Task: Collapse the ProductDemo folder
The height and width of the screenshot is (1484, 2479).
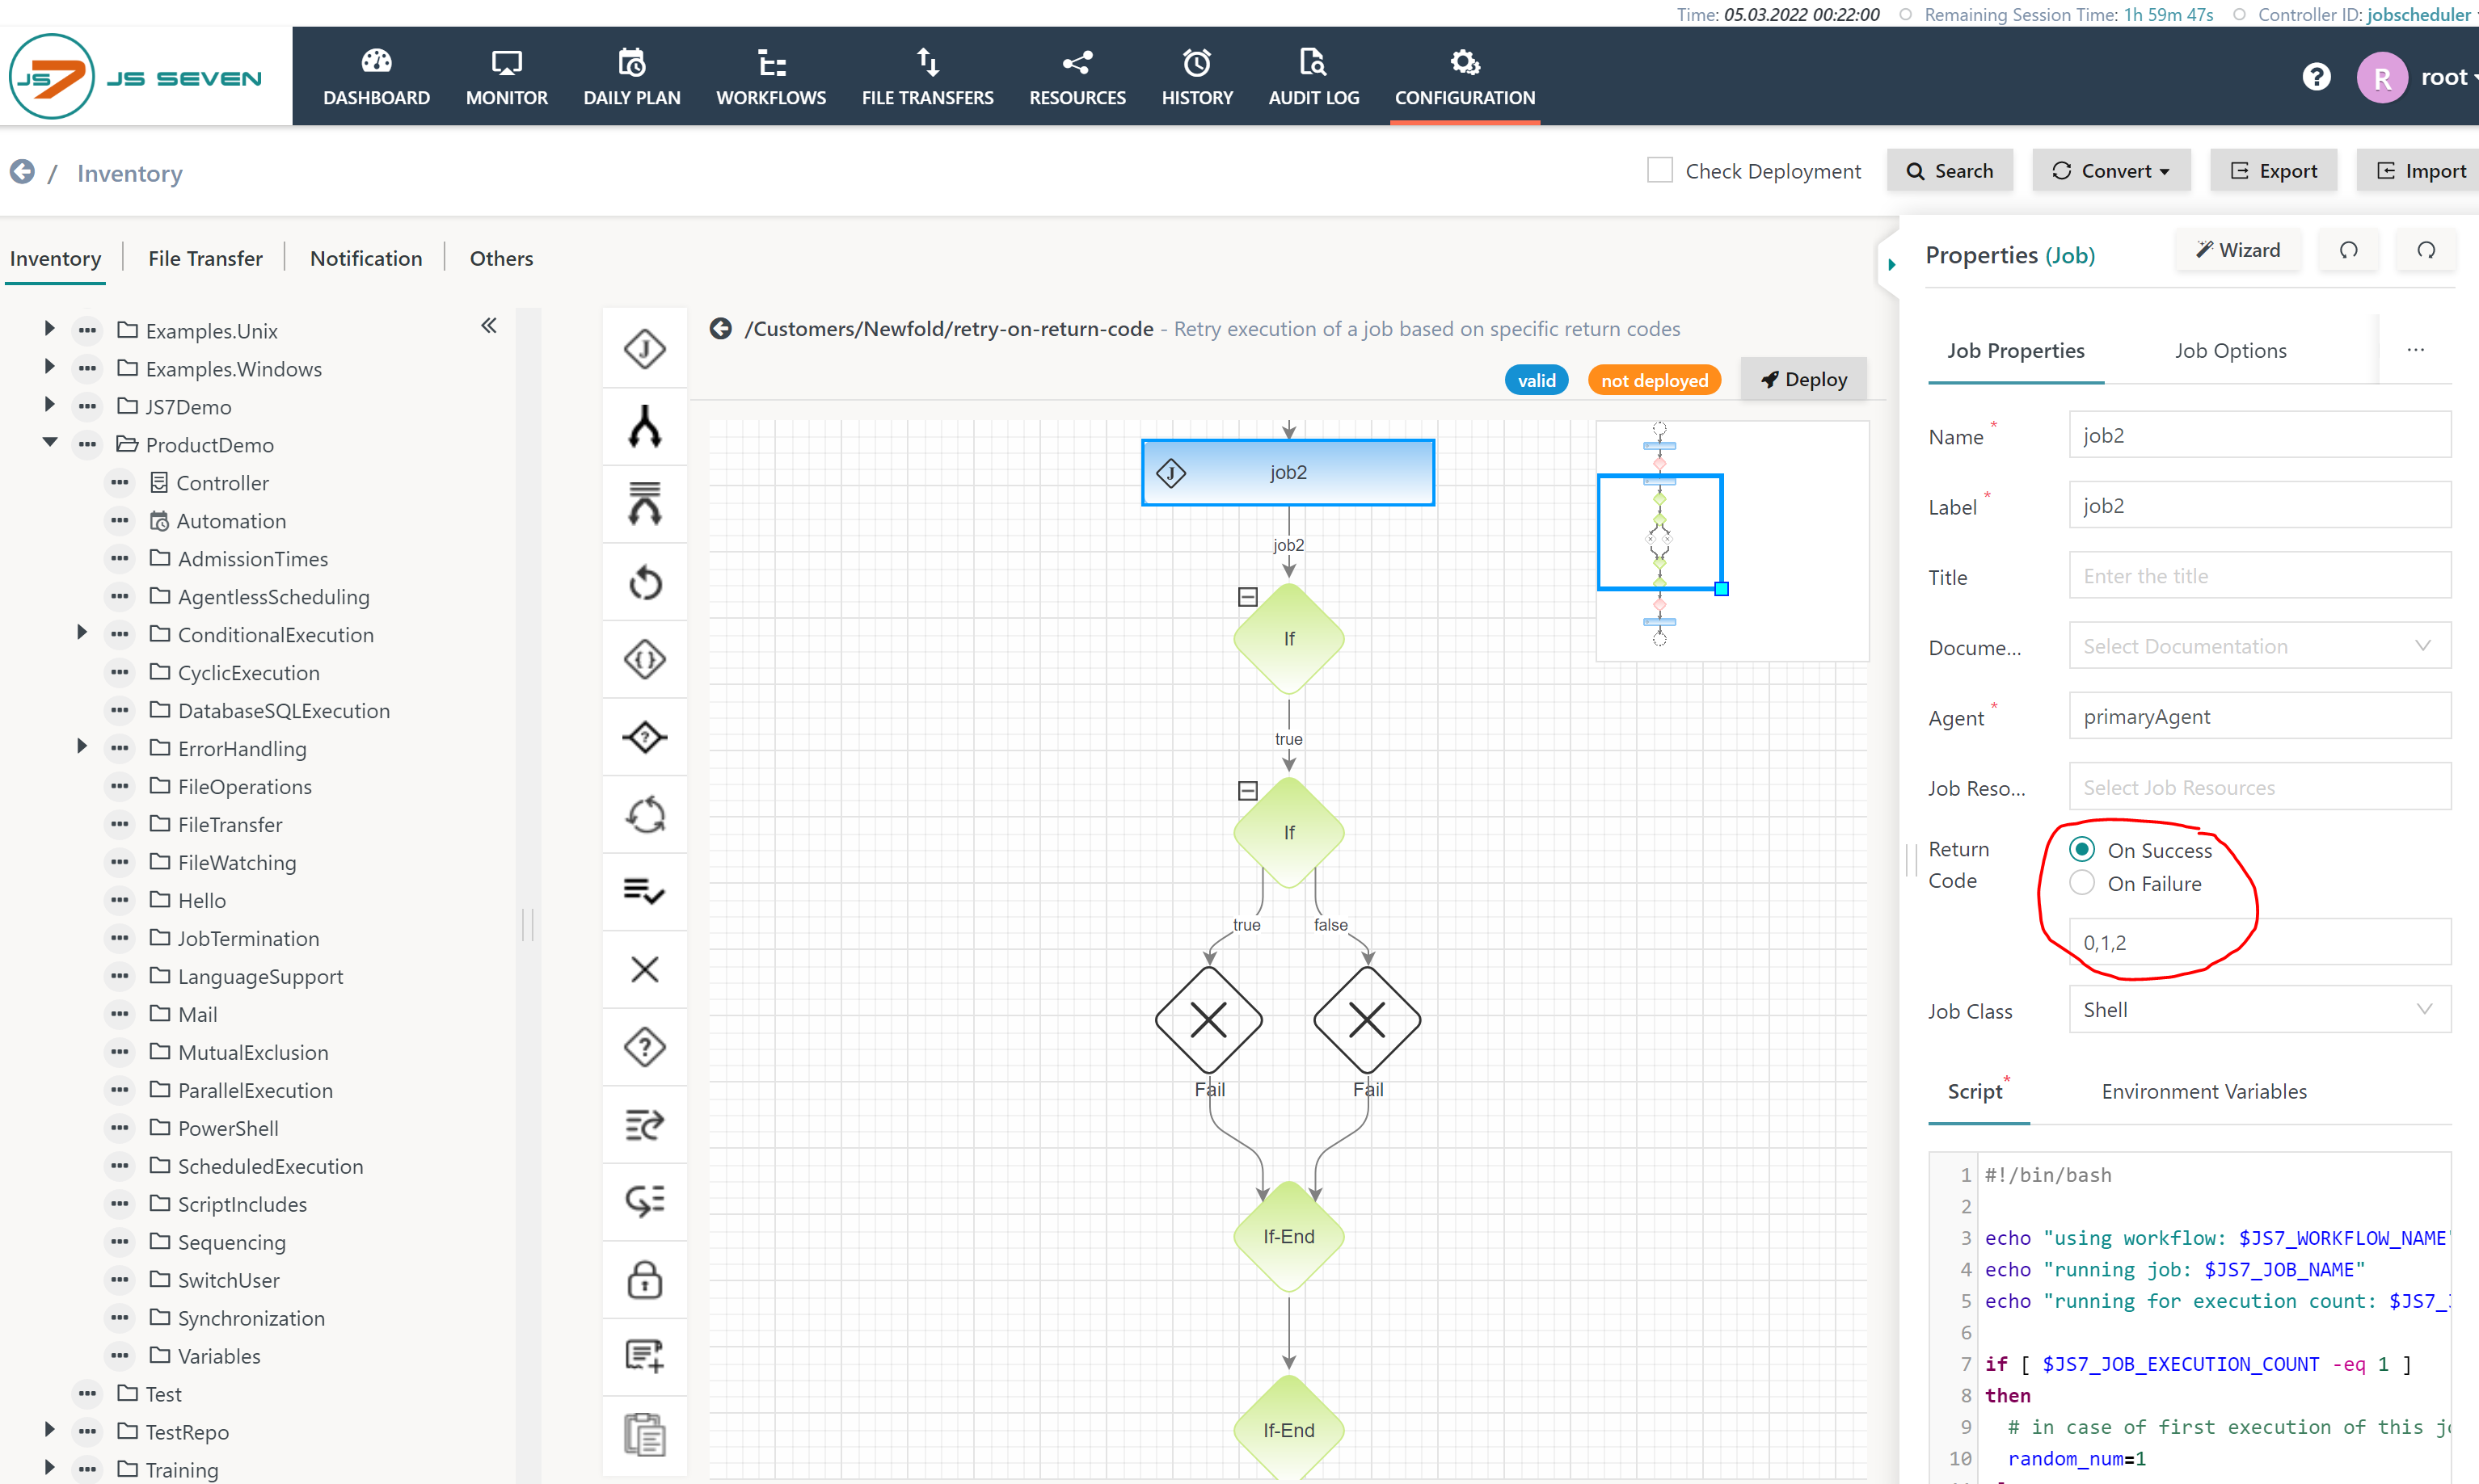Action: pos(49,442)
